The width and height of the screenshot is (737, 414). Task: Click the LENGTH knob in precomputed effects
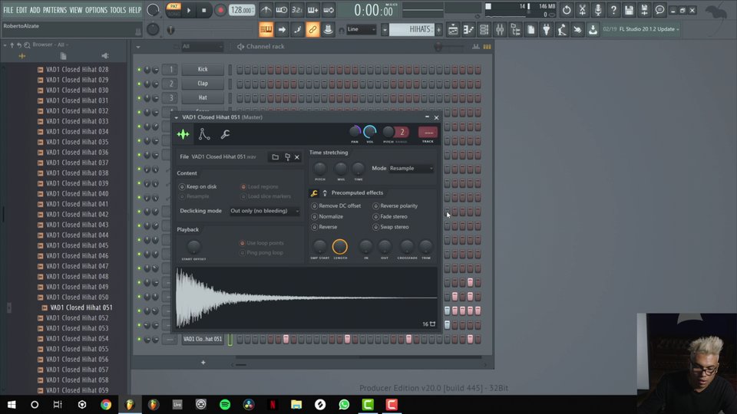(x=340, y=247)
